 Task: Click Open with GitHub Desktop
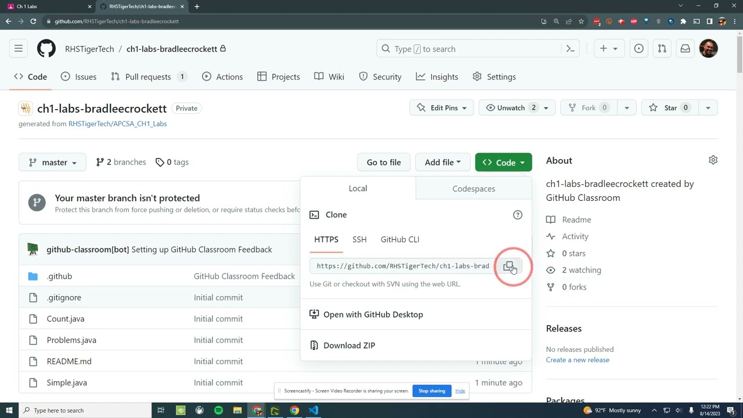[373, 315]
